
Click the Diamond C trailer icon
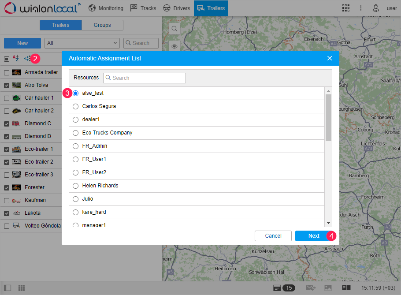[x=17, y=123]
